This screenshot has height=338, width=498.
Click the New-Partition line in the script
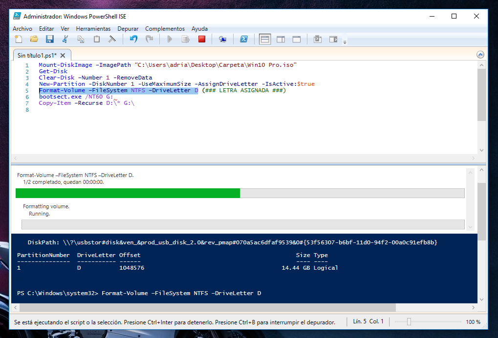(x=176, y=84)
